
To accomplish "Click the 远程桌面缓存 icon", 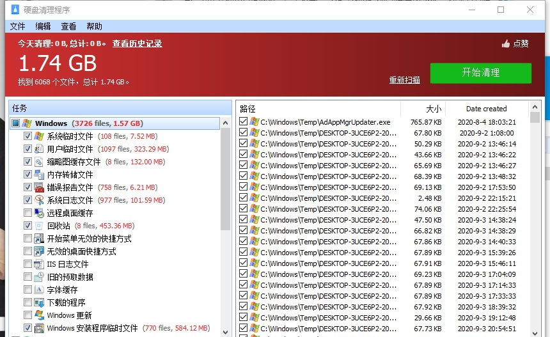I will point(39,213).
